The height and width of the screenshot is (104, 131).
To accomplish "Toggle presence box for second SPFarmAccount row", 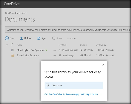I will pos(96,55).
